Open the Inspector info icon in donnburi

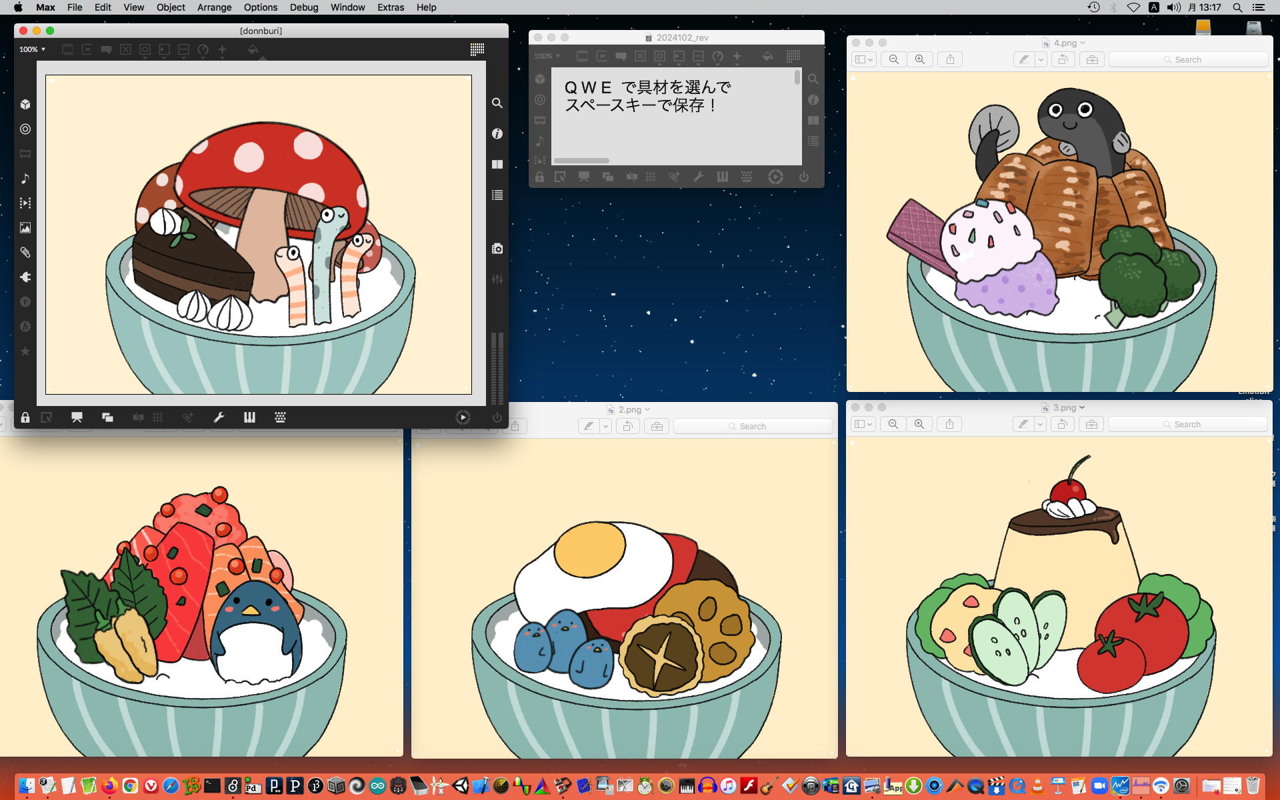tap(497, 134)
